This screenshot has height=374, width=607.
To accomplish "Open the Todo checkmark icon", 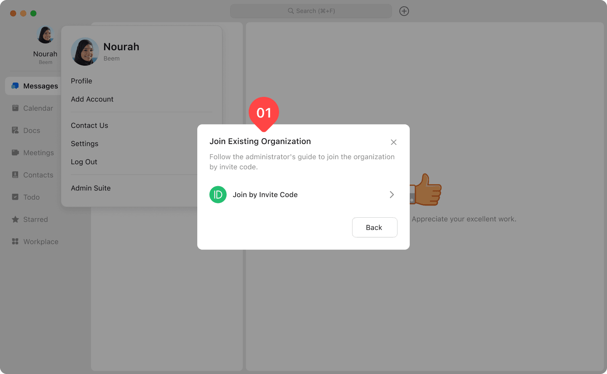I will click(x=15, y=197).
